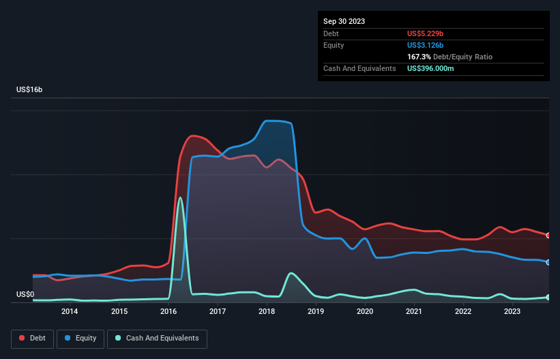The image size is (560, 359).
Task: Click the 2023 x-axis label
Action: tap(512, 311)
